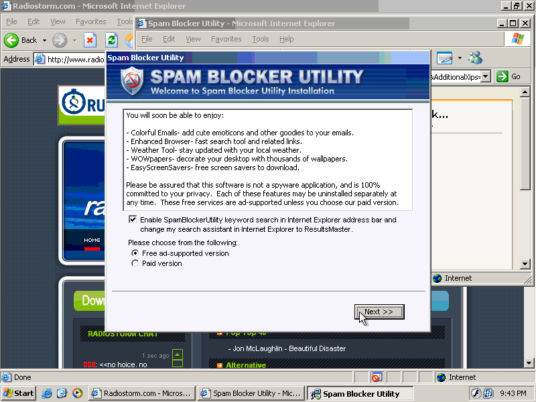The image size is (536, 402).
Task: Click the network connection tray icon
Action: (488, 393)
